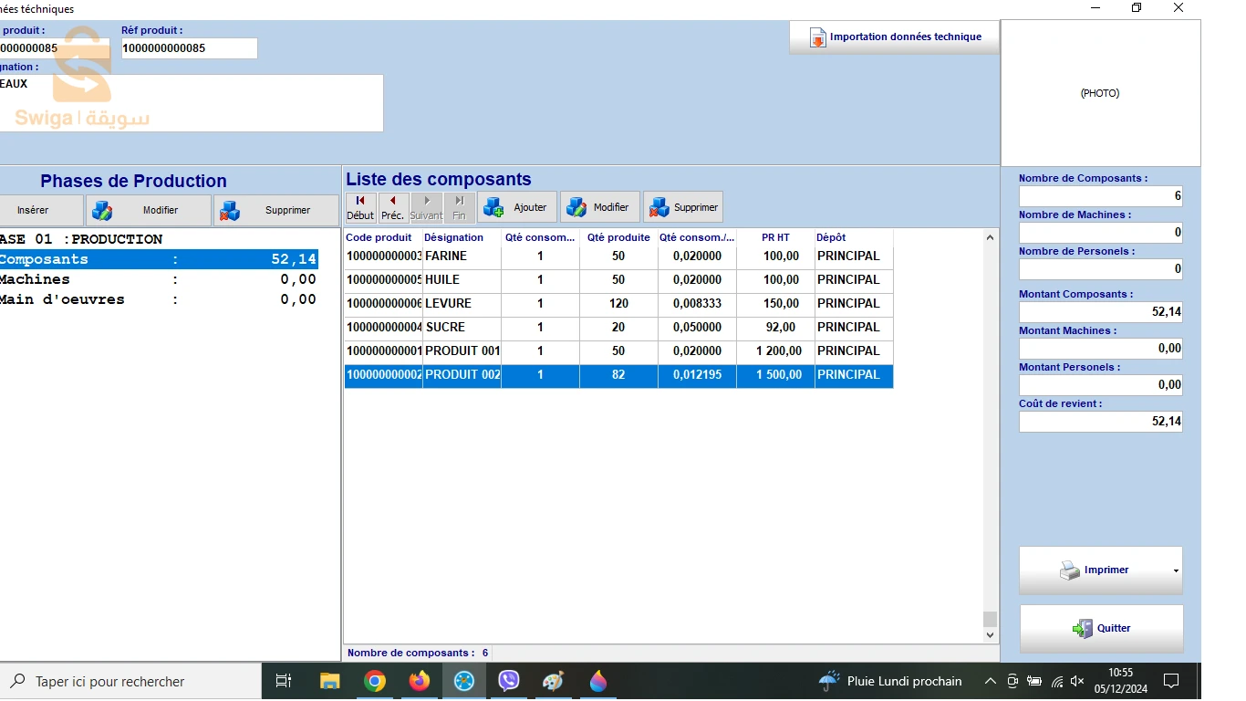Click the Réf produit input field
The image size is (1246, 701).
189,48
